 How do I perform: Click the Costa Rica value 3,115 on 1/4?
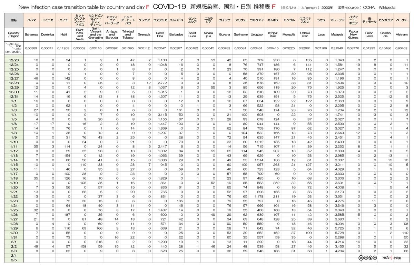pos(162,115)
